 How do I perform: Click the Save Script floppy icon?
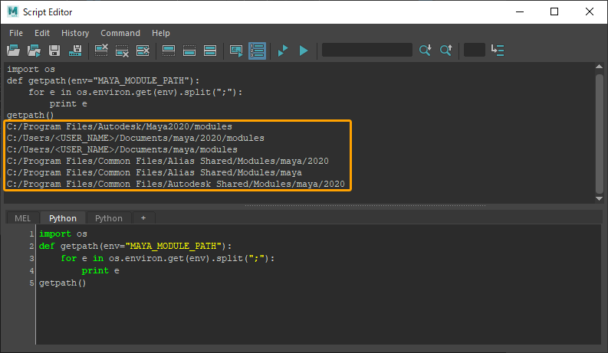54,51
